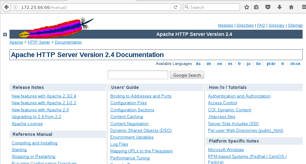Click the documentation search text box
The width and height of the screenshot is (306, 164).
pyautogui.click(x=138, y=75)
